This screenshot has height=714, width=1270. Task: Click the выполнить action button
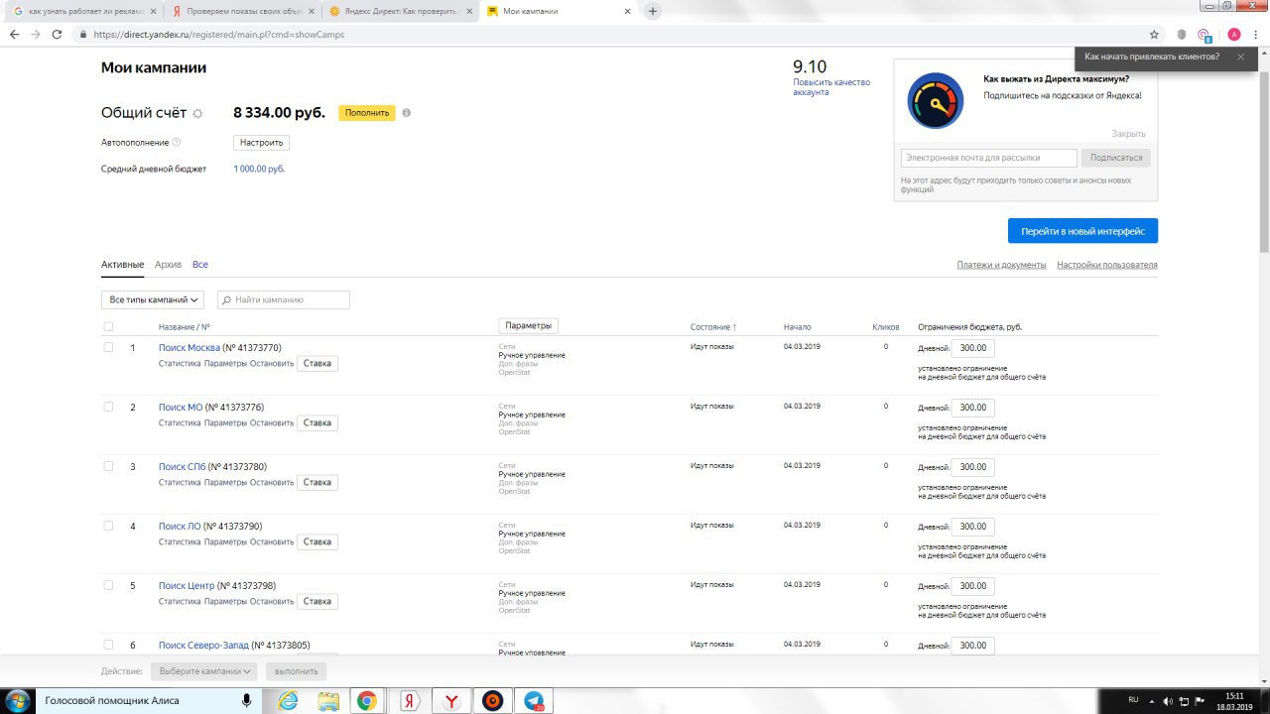click(297, 671)
